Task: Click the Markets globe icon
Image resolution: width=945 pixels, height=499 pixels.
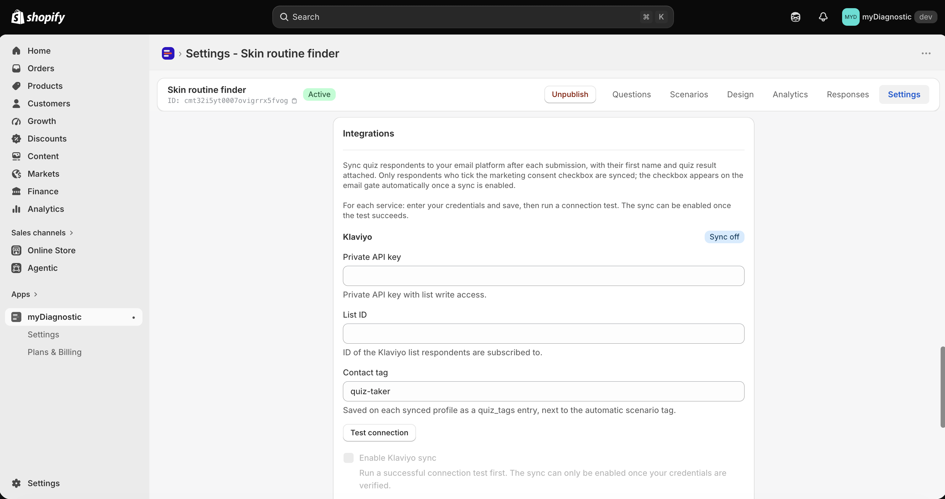Action: point(16,174)
